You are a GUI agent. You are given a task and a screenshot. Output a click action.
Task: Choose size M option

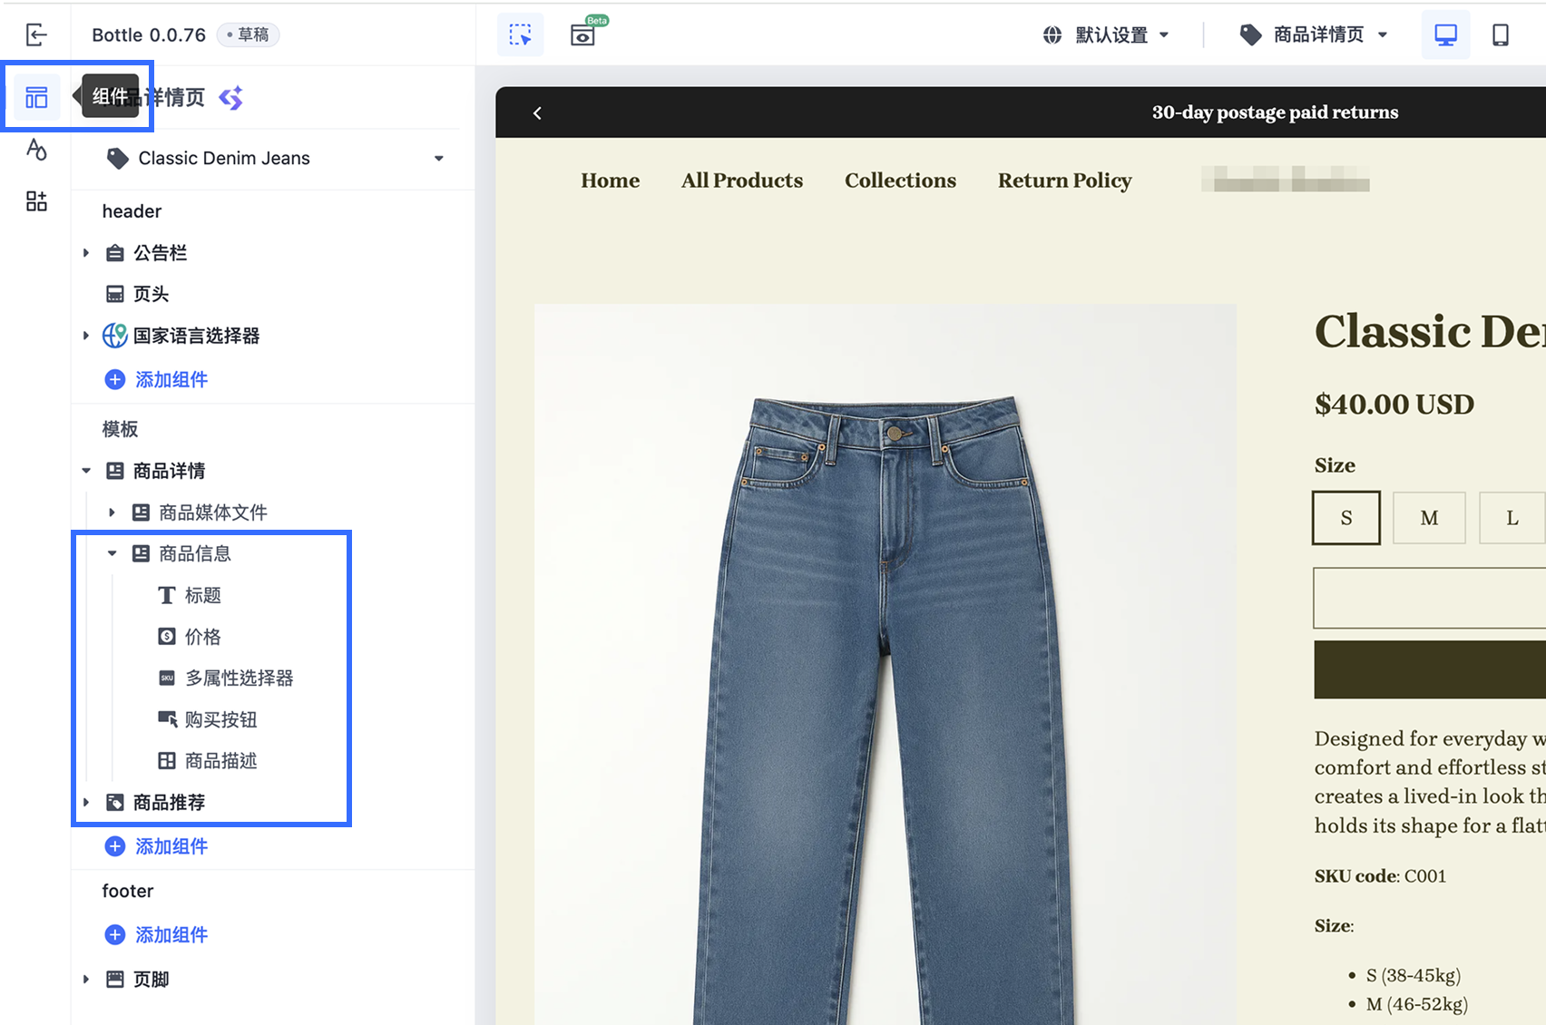click(x=1429, y=518)
